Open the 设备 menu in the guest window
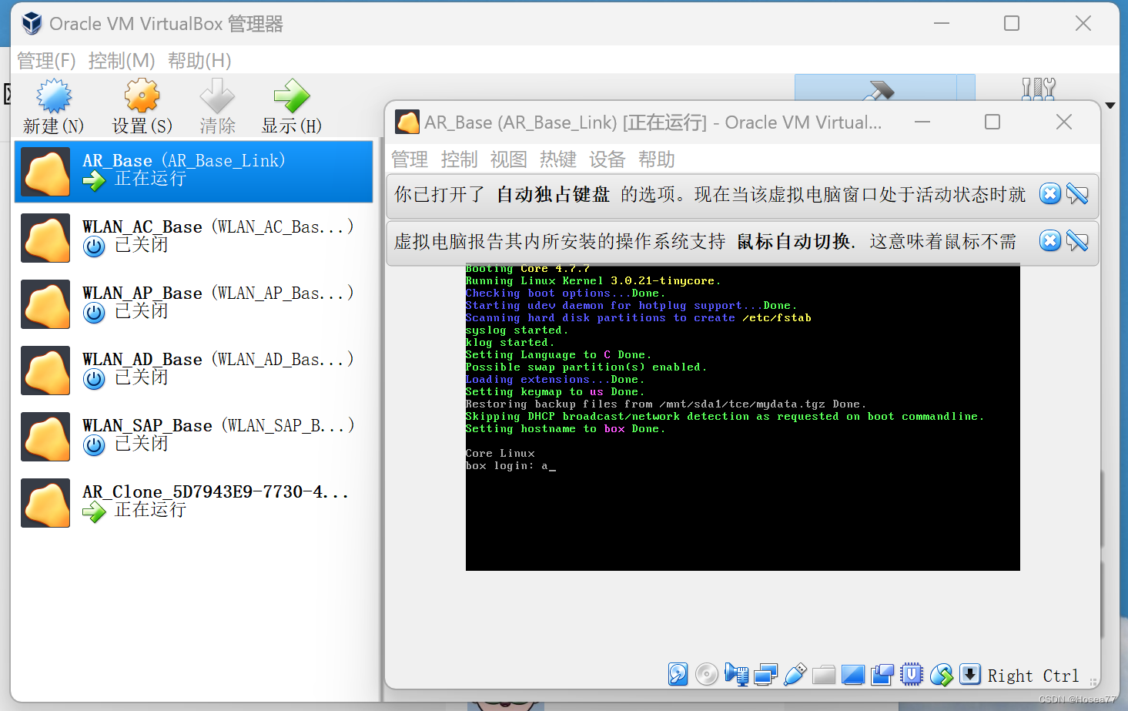The height and width of the screenshot is (711, 1128). tap(607, 159)
